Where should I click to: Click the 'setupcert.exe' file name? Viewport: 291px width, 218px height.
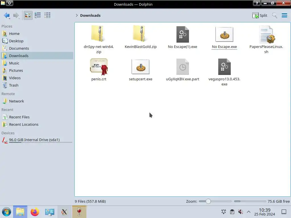pos(140,79)
